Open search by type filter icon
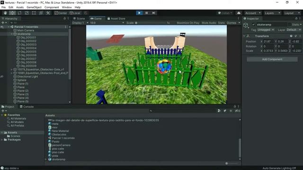Viewport: 303px width, 170px height. point(219,111)
